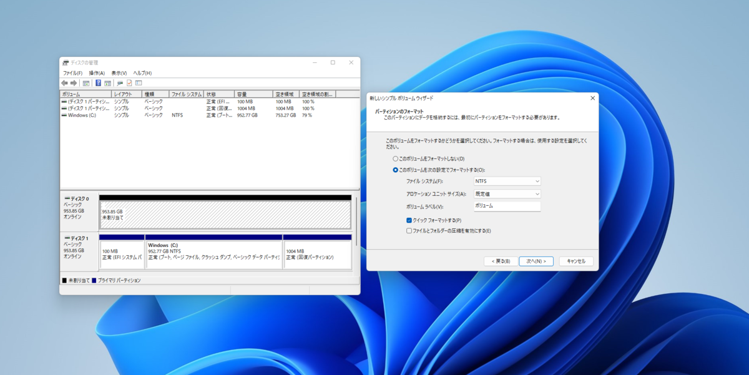Sort by ボリューム column header
Viewport: 749px width, 375px height.
pyautogui.click(x=86, y=94)
